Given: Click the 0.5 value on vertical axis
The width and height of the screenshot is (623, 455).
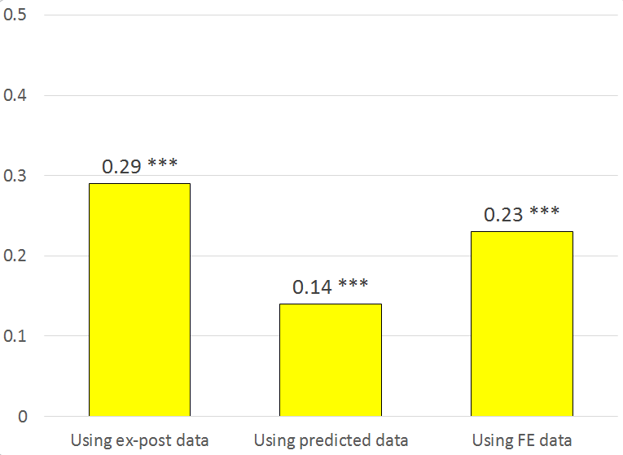Looking at the screenshot, I should click(x=17, y=15).
